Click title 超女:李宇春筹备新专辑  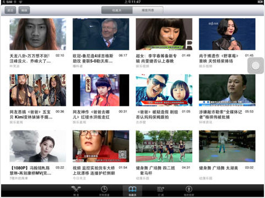click(x=157, y=58)
